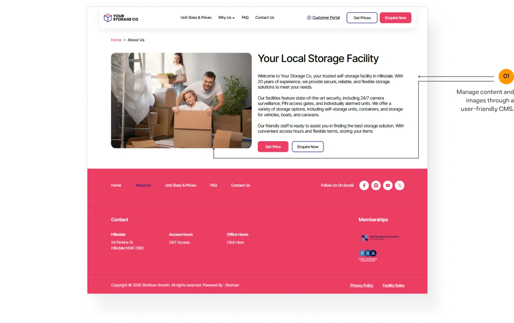Open the YouTube social icon
The width and height of the screenshot is (514, 323).
tap(388, 186)
